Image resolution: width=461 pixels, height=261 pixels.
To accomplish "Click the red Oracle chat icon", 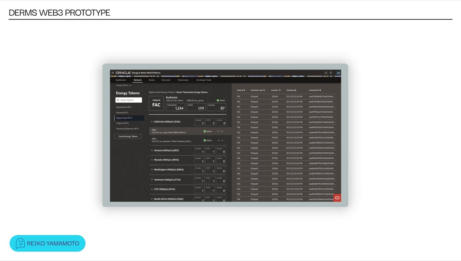I will click(337, 198).
